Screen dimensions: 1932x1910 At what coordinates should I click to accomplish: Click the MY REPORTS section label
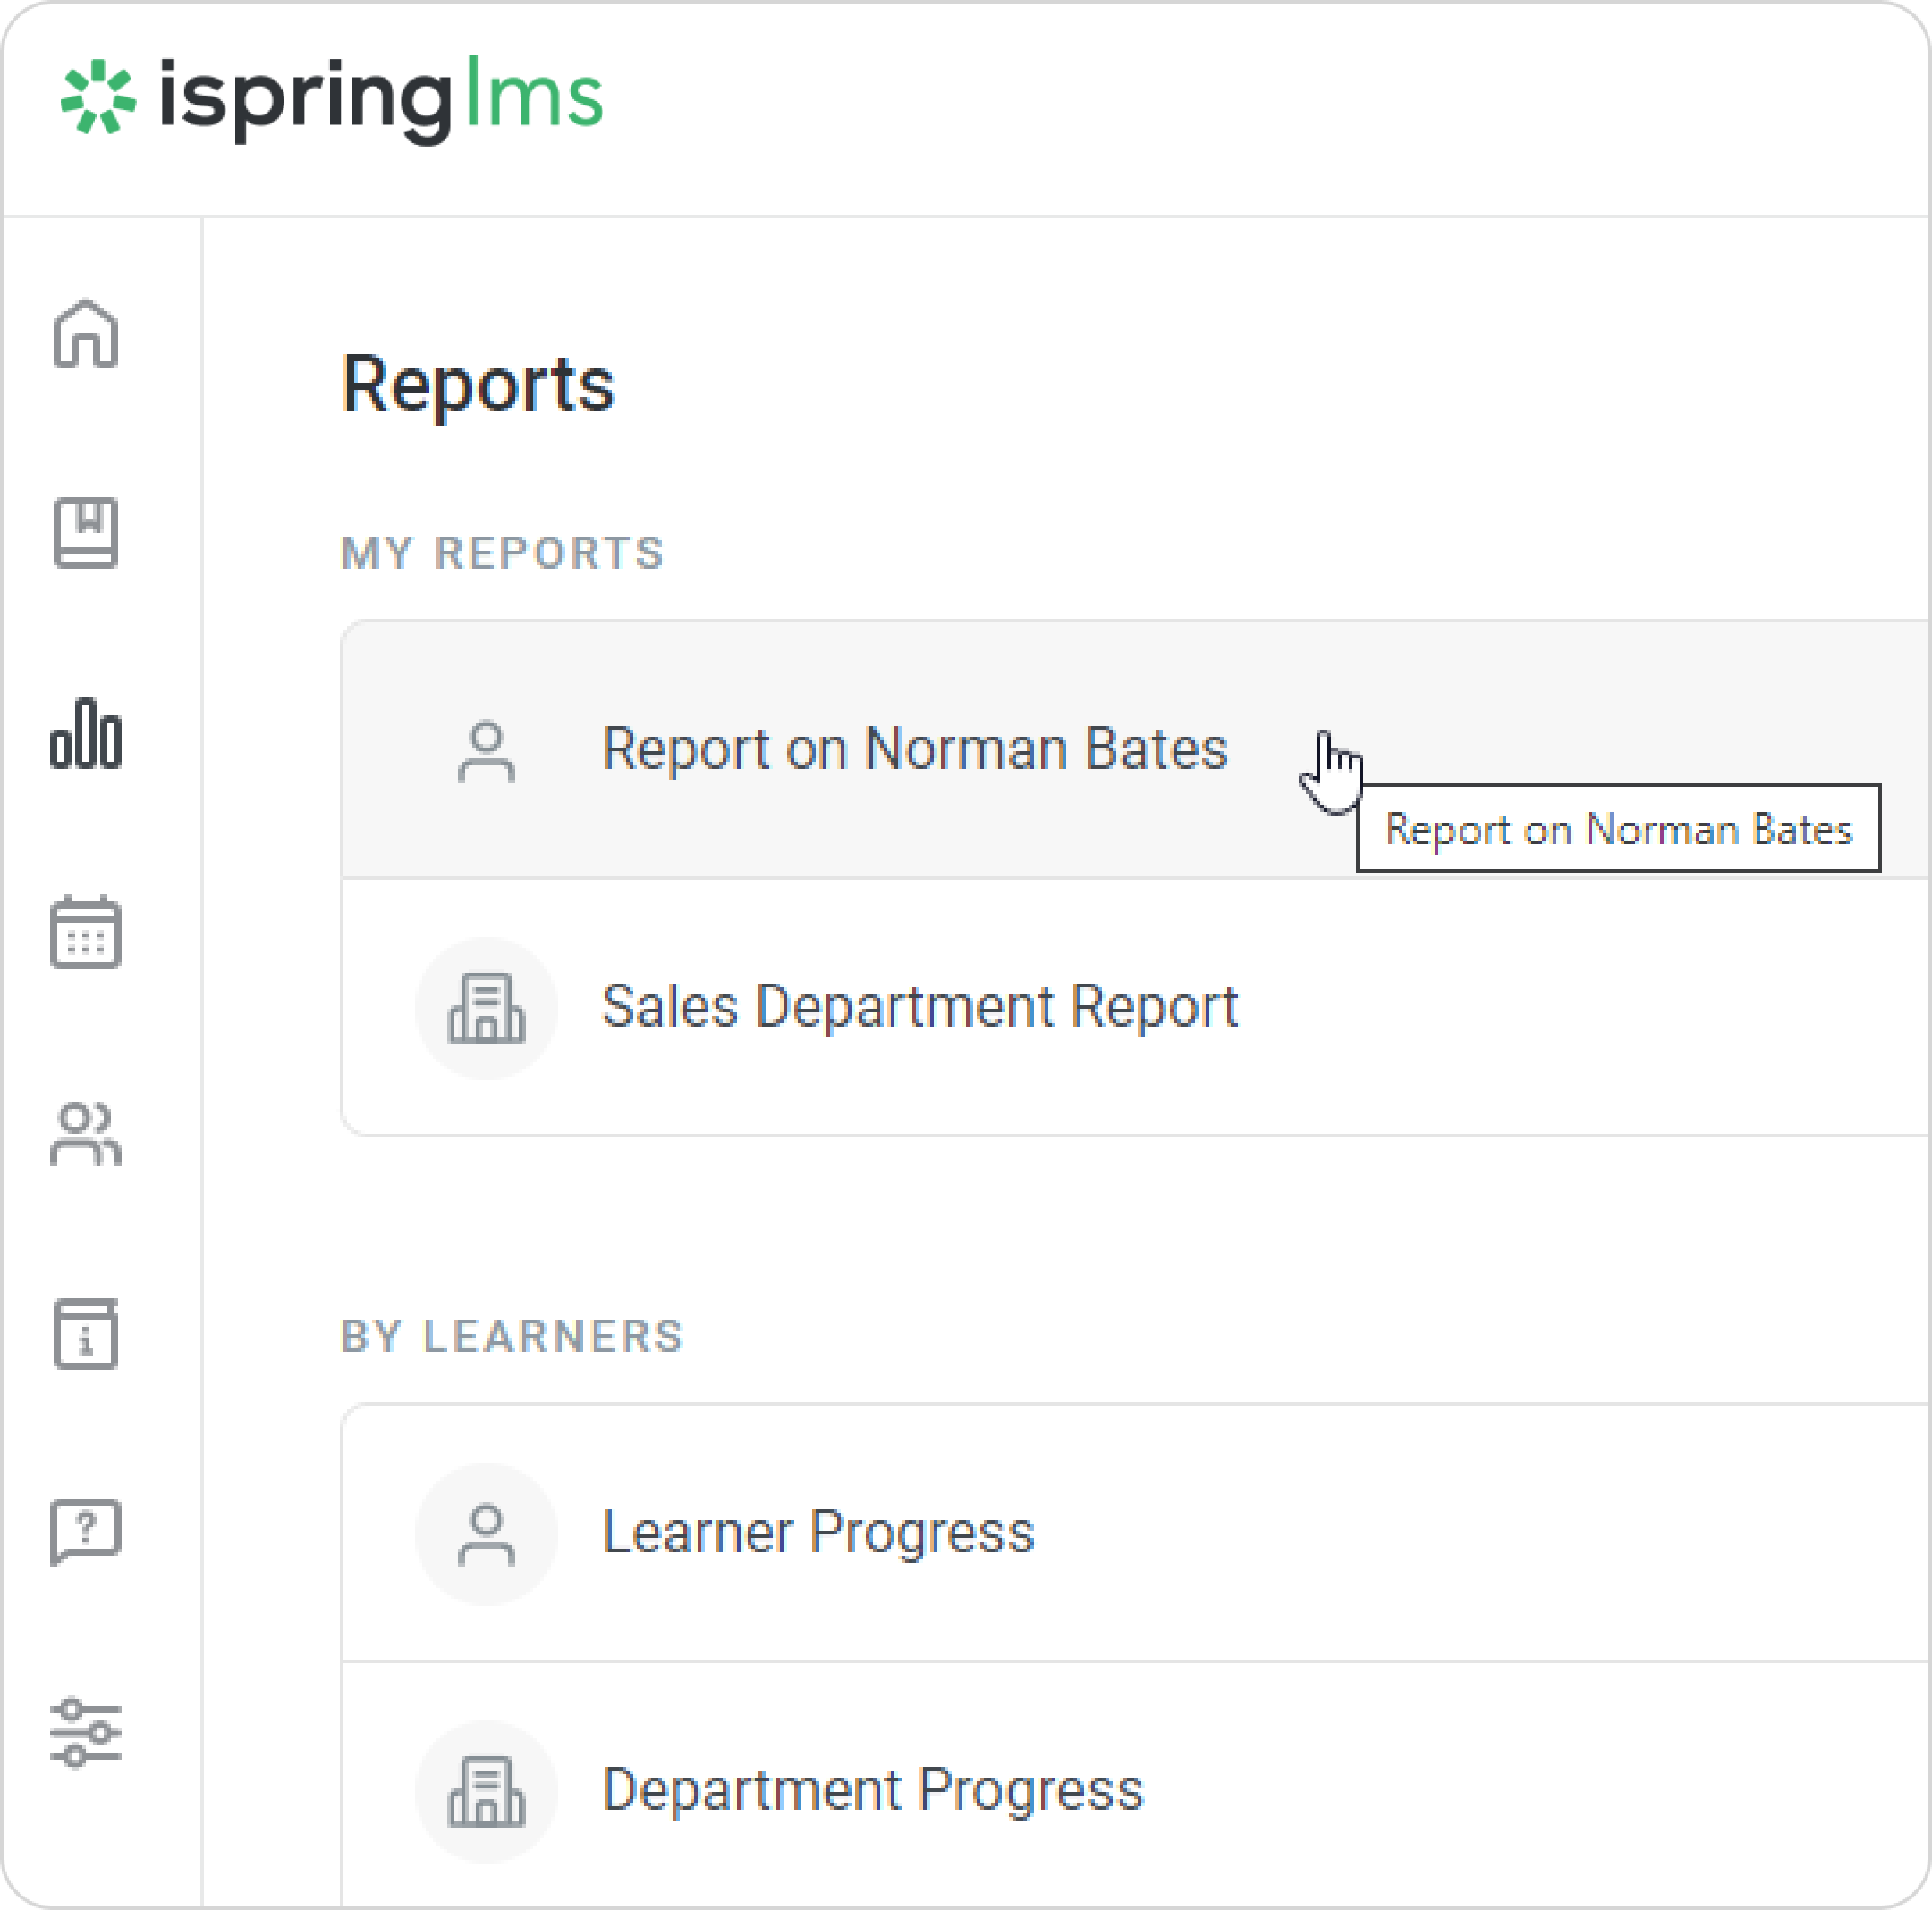pyautogui.click(x=503, y=554)
